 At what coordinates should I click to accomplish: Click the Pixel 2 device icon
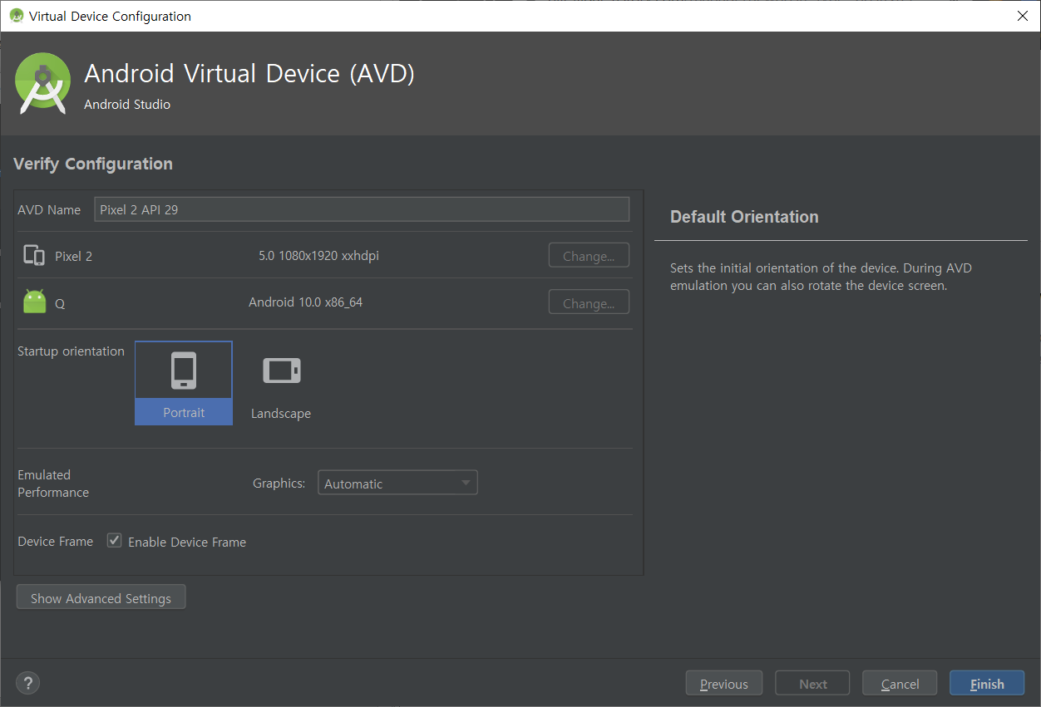[x=34, y=255]
